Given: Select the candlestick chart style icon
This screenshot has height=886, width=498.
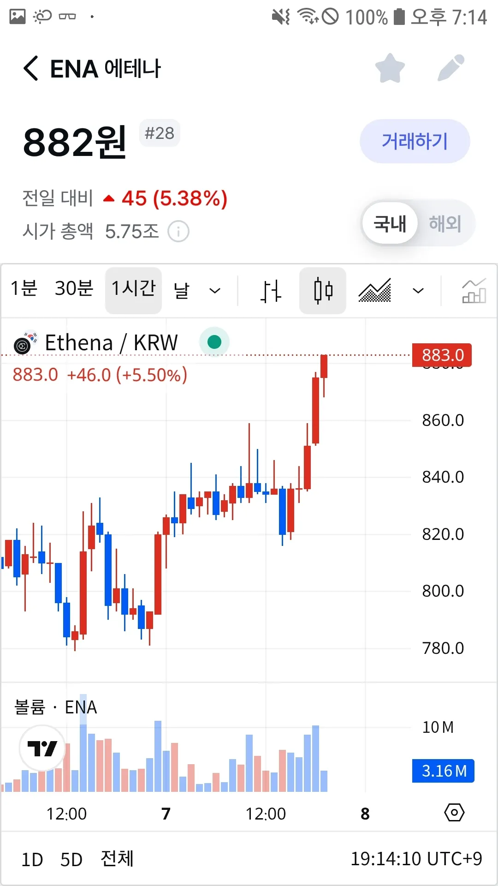Looking at the screenshot, I should [x=323, y=291].
